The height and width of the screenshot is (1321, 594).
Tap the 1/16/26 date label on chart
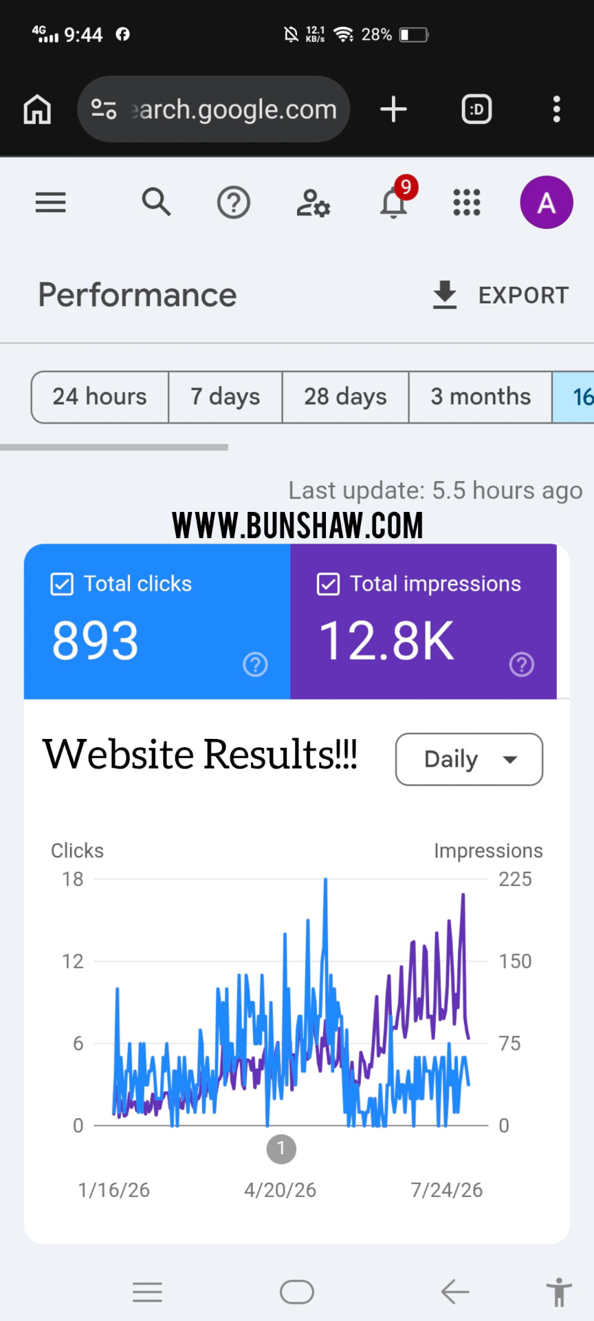click(114, 1190)
